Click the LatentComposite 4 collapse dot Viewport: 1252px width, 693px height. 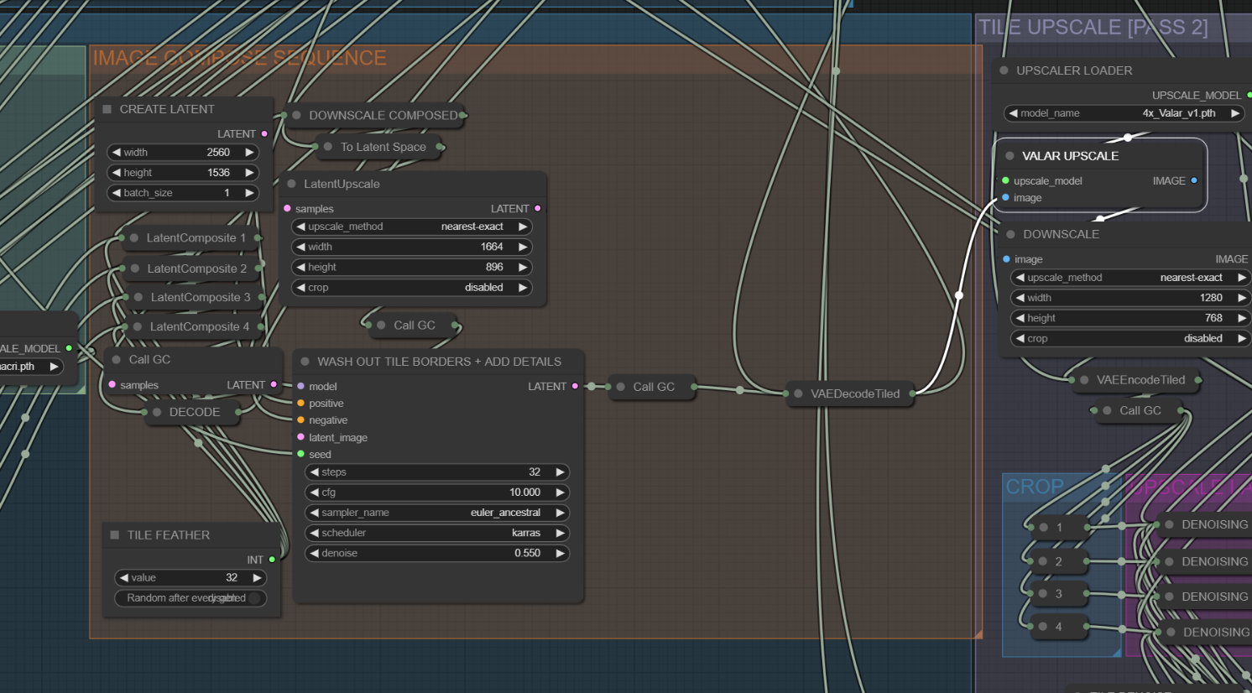click(x=138, y=326)
